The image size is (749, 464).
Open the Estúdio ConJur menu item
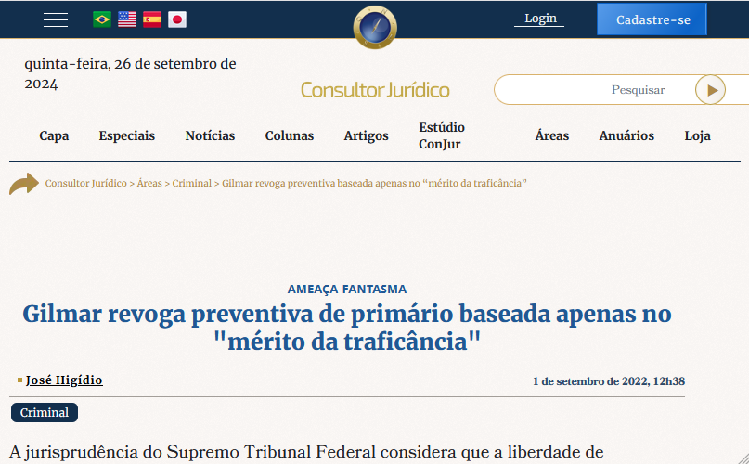[x=442, y=135]
